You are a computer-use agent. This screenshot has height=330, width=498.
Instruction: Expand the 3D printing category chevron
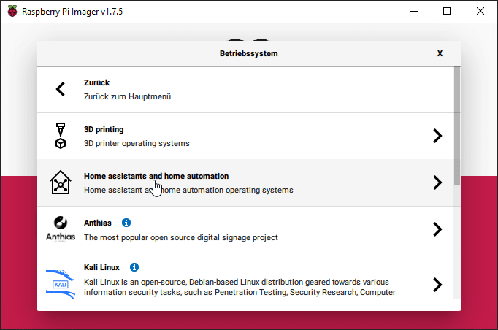tap(437, 136)
